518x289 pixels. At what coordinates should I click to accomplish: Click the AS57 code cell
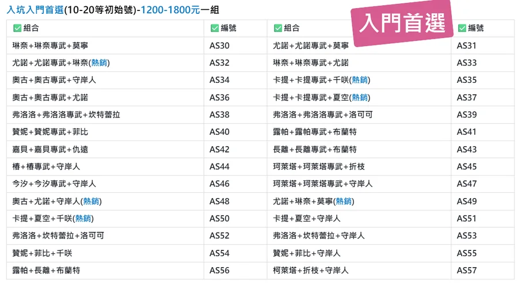(467, 270)
